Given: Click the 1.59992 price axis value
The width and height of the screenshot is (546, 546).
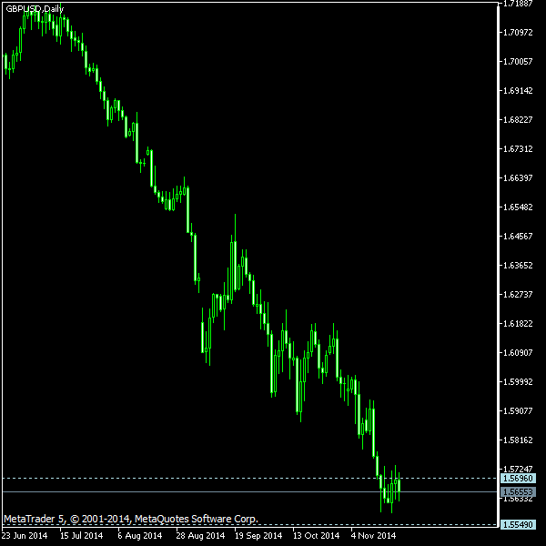Looking at the screenshot, I should pyautogui.click(x=518, y=382).
